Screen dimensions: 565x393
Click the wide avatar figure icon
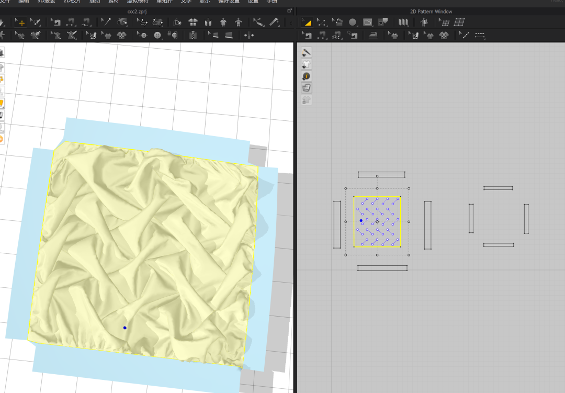(223, 23)
